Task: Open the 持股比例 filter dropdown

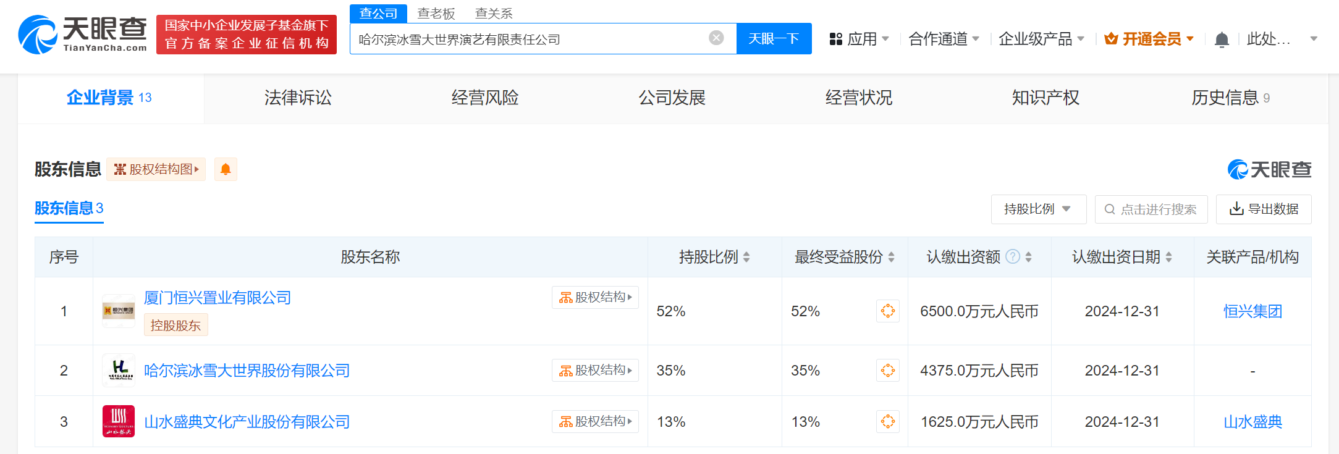Action: click(x=1038, y=209)
